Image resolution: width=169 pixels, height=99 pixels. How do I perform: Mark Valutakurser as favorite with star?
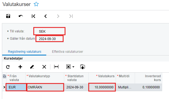tap(36, 4)
